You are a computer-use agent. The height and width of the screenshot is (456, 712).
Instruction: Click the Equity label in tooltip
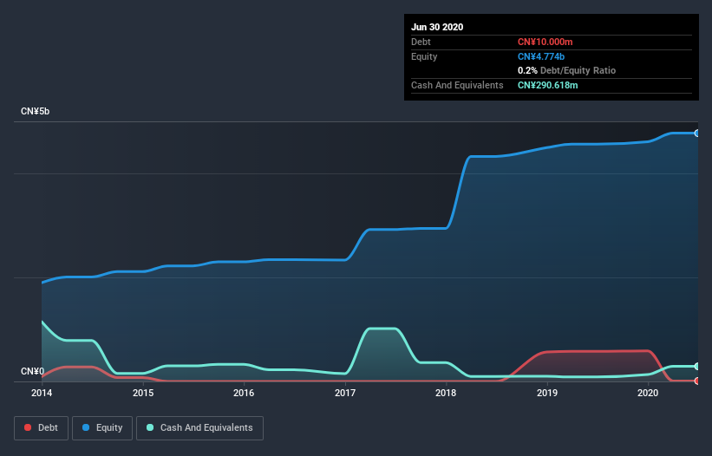[424, 56]
